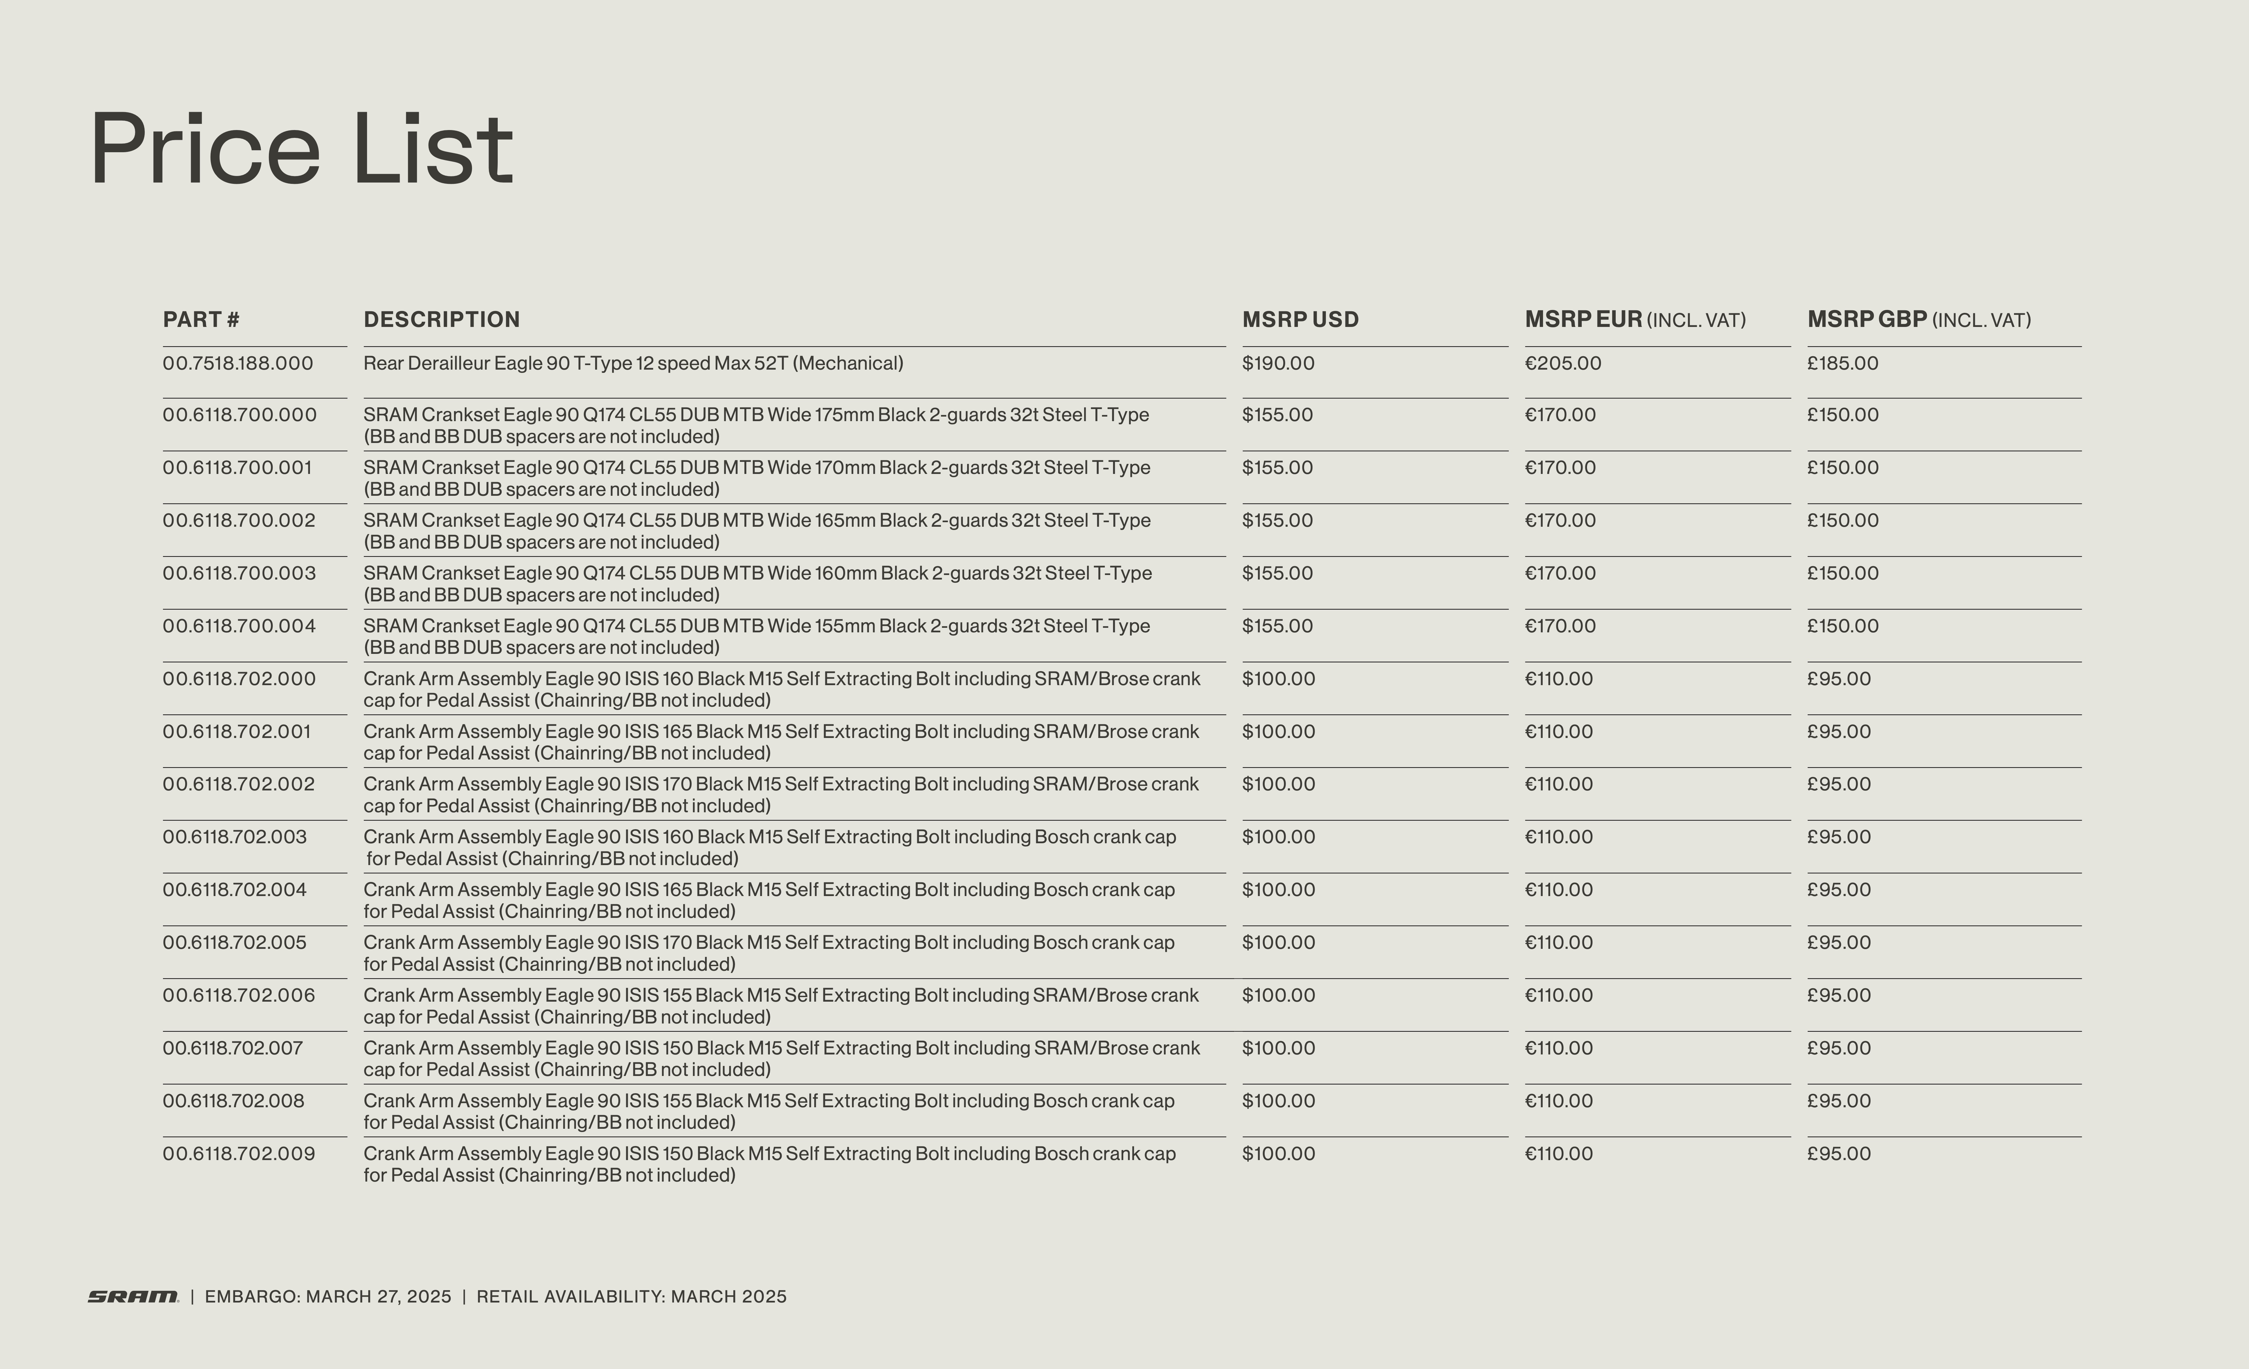Click the £185.00 price

point(1843,363)
